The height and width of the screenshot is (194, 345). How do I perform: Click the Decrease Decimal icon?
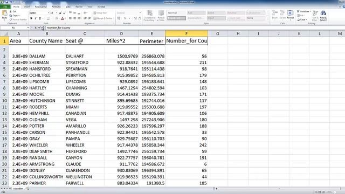point(140,18)
